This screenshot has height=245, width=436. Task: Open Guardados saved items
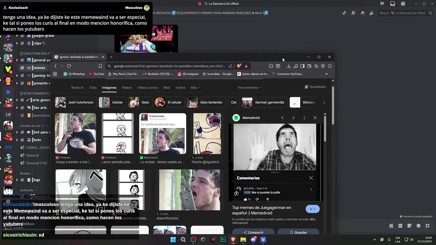coord(315,87)
